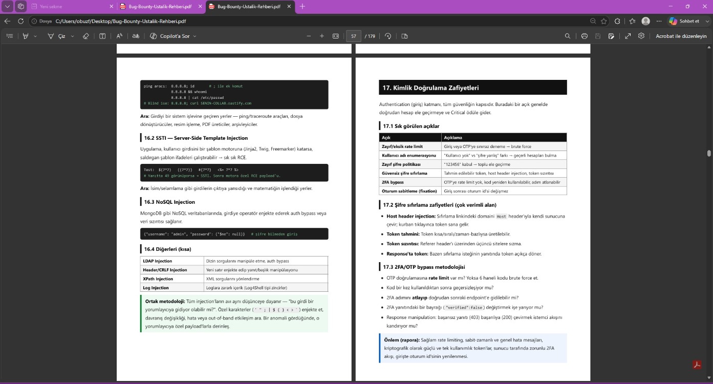Rotate the PDF pages
The height and width of the screenshot is (384, 713).
(x=388, y=36)
